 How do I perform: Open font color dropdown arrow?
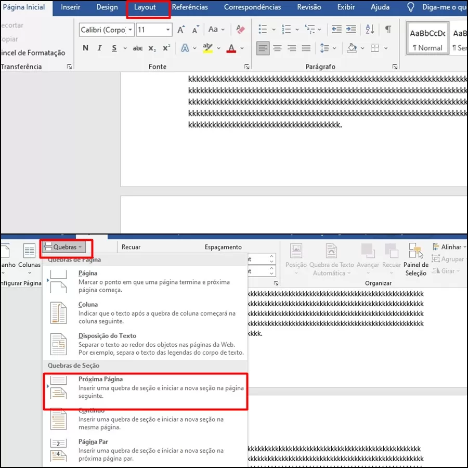tap(242, 48)
